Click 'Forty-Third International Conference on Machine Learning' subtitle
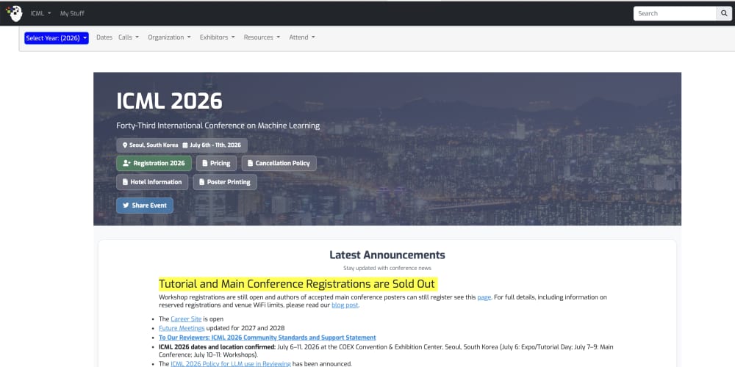 pos(218,126)
